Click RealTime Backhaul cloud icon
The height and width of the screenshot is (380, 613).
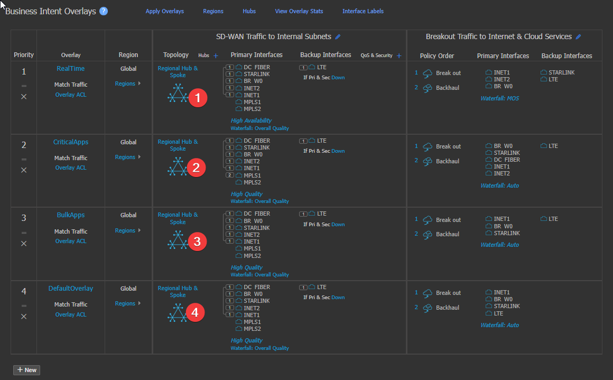(428, 88)
